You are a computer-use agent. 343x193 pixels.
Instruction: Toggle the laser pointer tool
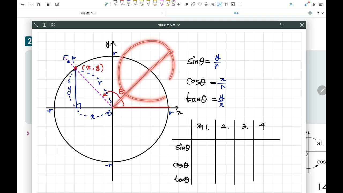tap(219, 4)
